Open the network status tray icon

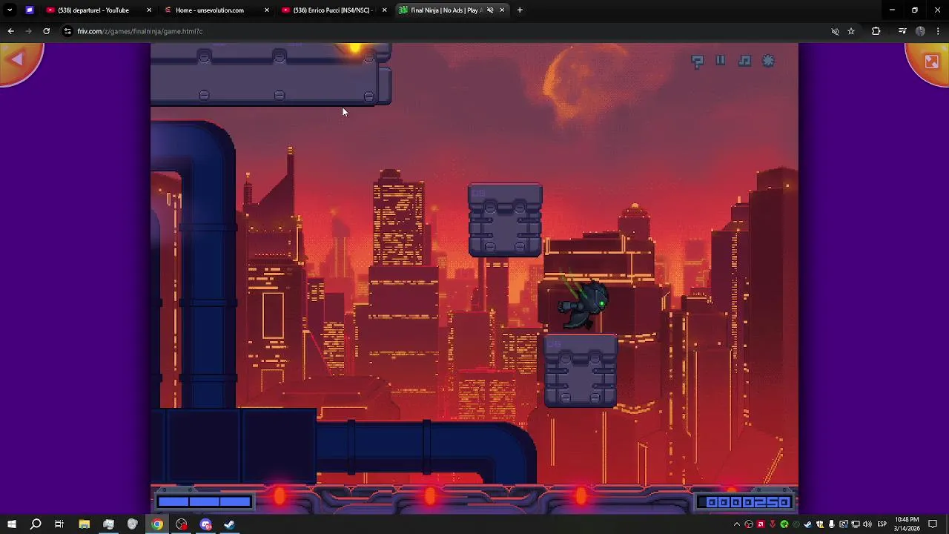[856, 524]
